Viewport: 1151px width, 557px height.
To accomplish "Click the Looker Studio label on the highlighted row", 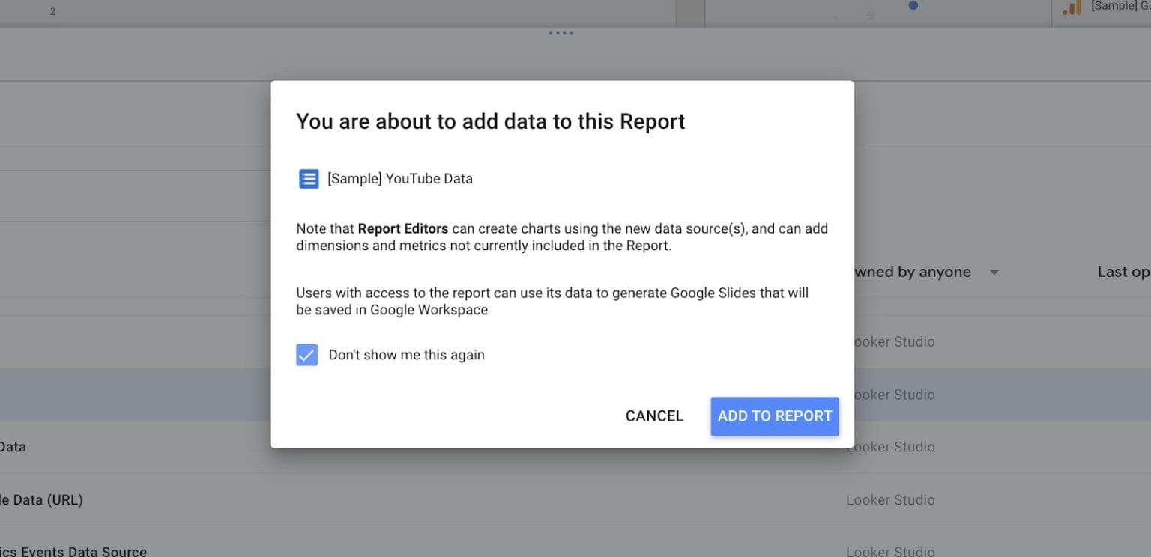I will click(x=890, y=395).
